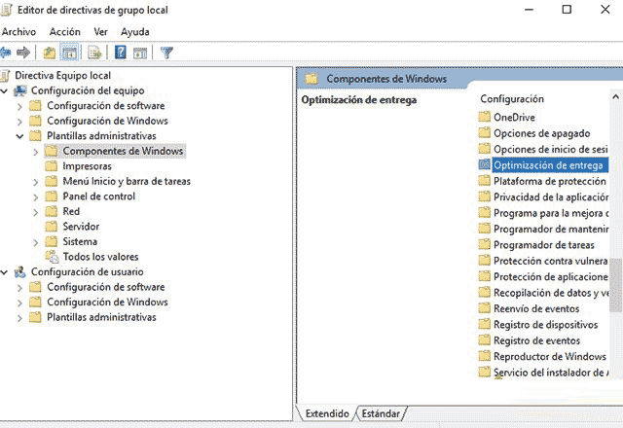Open the Archivo menu
This screenshot has width=623, height=428.
[18, 31]
